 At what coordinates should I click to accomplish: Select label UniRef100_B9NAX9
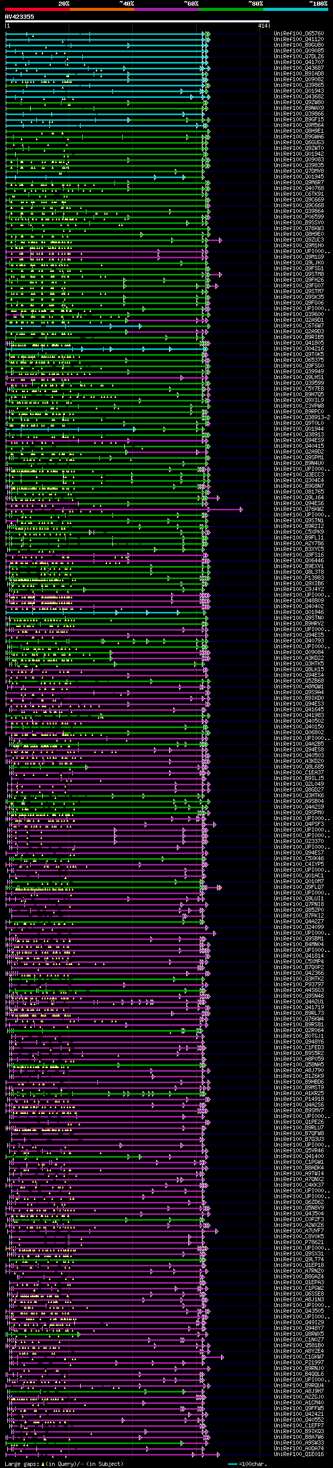tap(299, 108)
